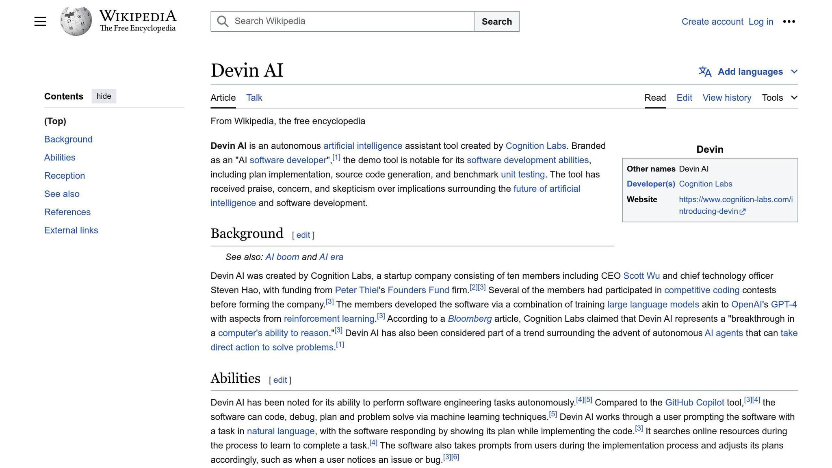This screenshot has height=468, width=832.
Task: Open the software developer link
Action: point(288,160)
